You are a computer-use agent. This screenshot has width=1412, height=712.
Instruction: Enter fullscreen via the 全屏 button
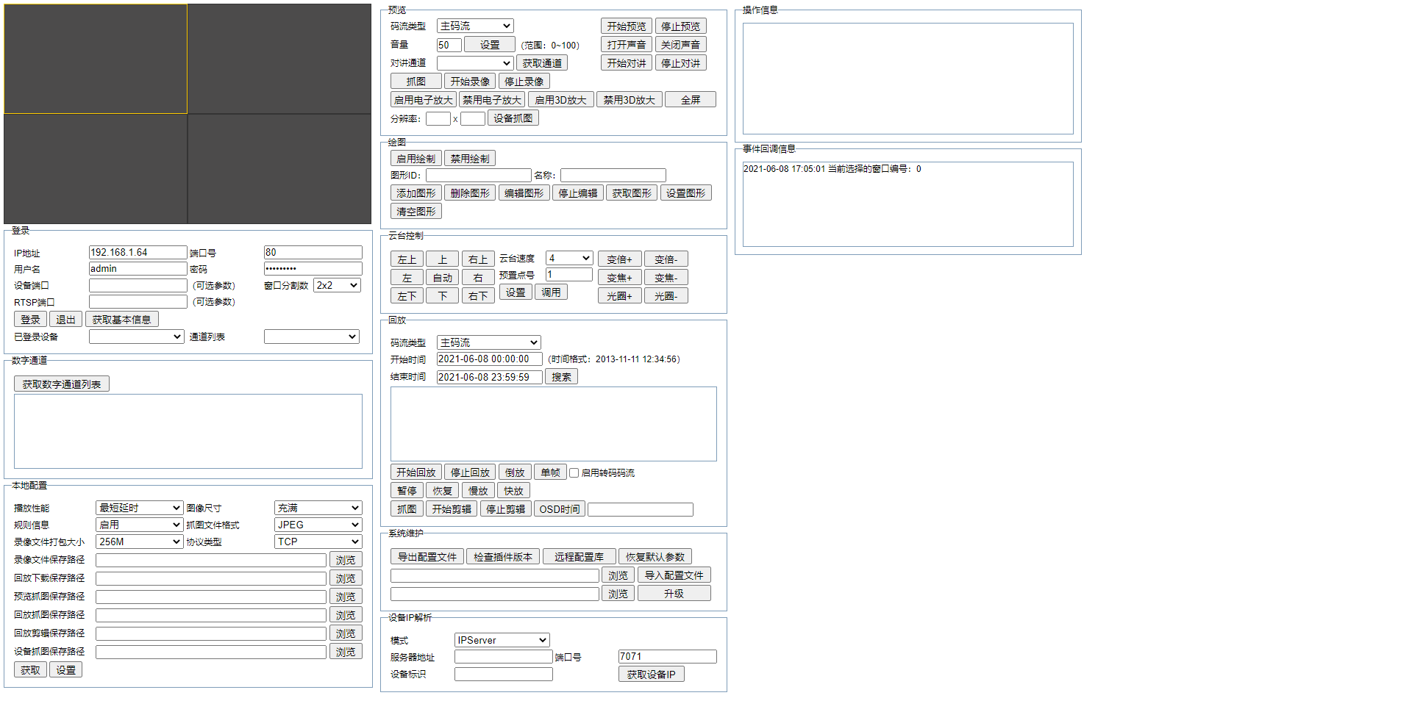[690, 98]
